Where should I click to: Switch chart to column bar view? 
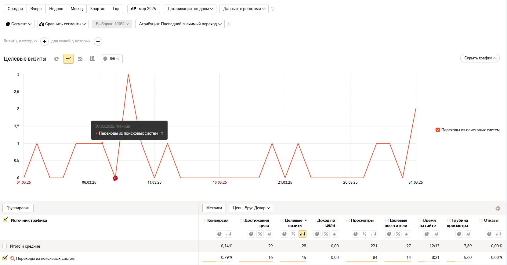pyautogui.click(x=92, y=59)
